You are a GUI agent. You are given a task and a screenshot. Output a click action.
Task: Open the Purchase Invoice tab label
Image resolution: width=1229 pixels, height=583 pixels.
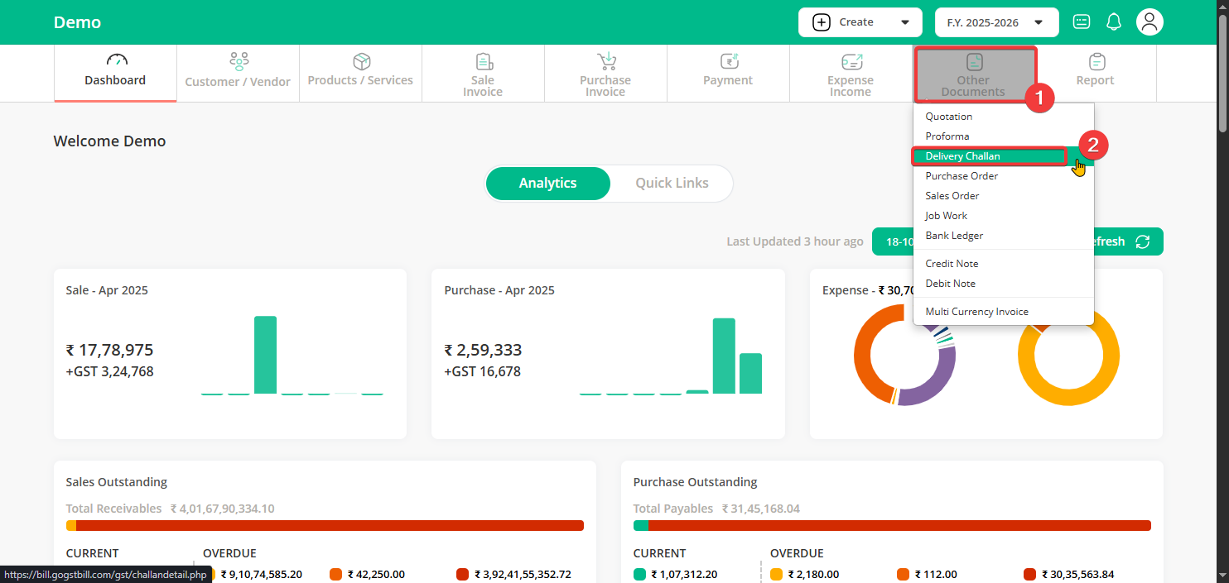click(x=605, y=86)
